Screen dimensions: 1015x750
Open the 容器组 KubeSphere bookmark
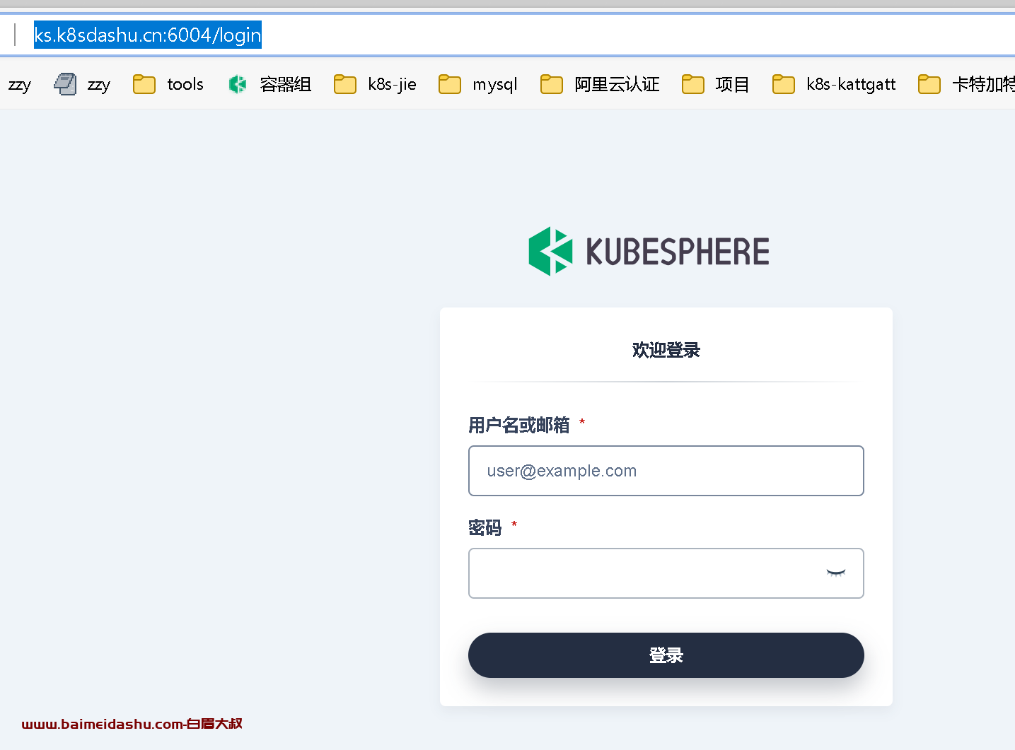[269, 85]
